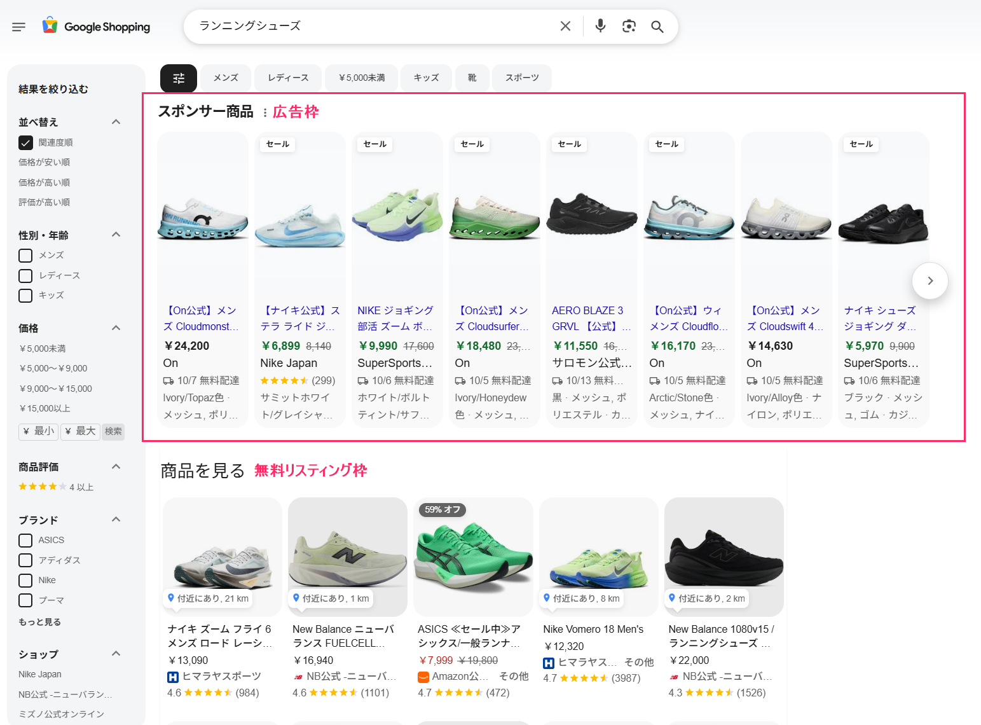Viewport: 981px width, 725px height.
Task: Select the スポーツ filter chip
Action: pos(522,78)
